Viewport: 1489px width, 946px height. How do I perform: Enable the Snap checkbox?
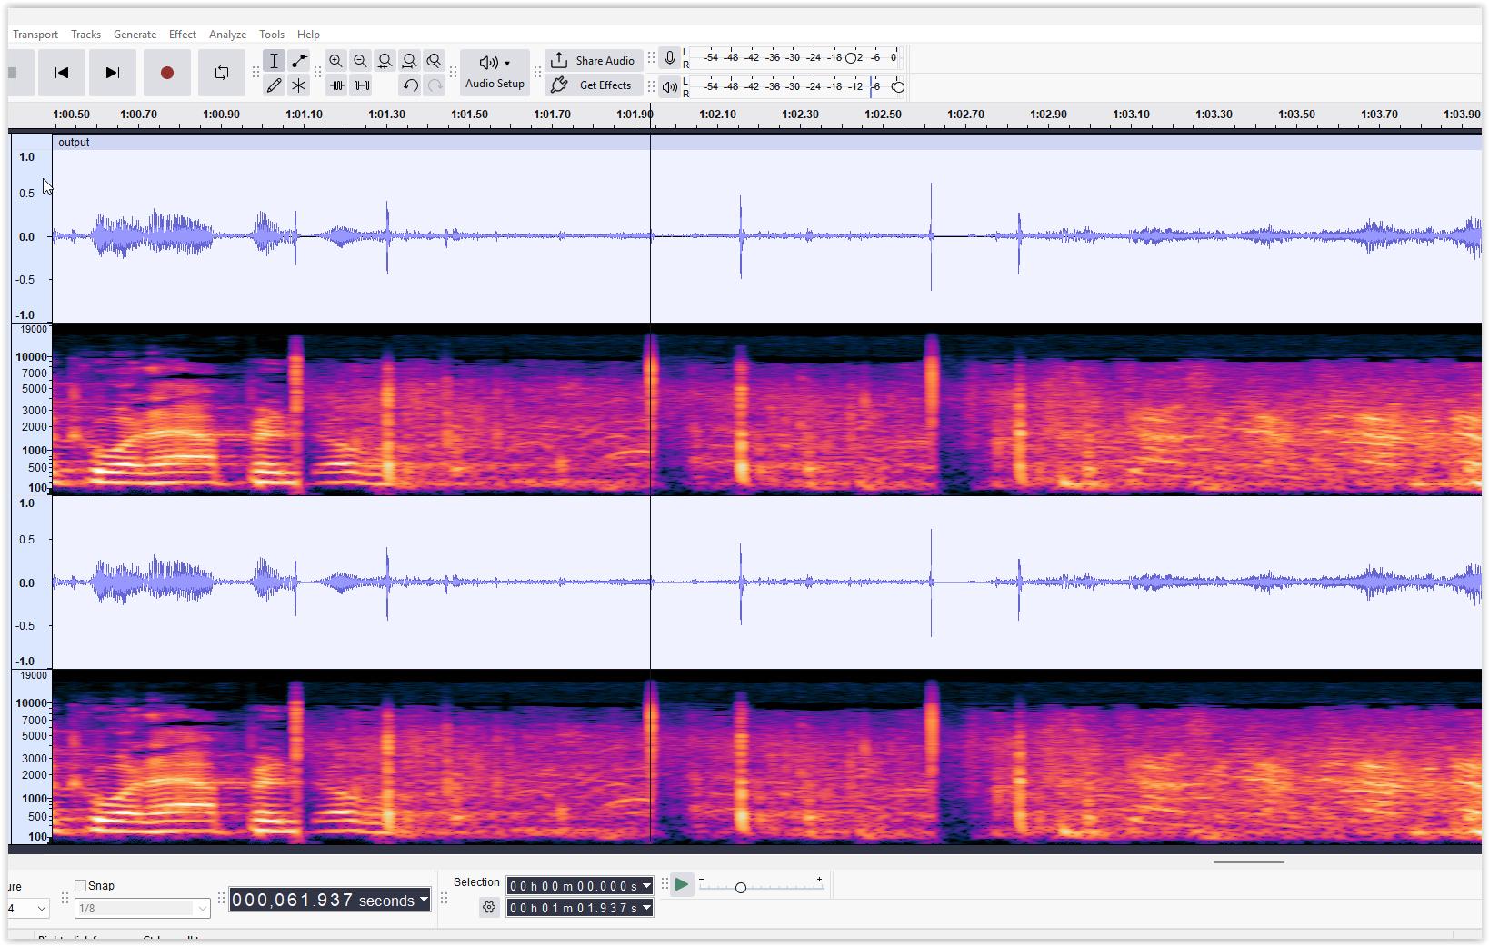coord(81,885)
